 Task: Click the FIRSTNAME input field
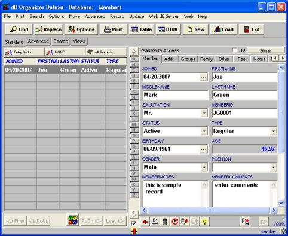click(244, 77)
